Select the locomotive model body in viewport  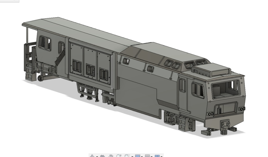coord(133,77)
